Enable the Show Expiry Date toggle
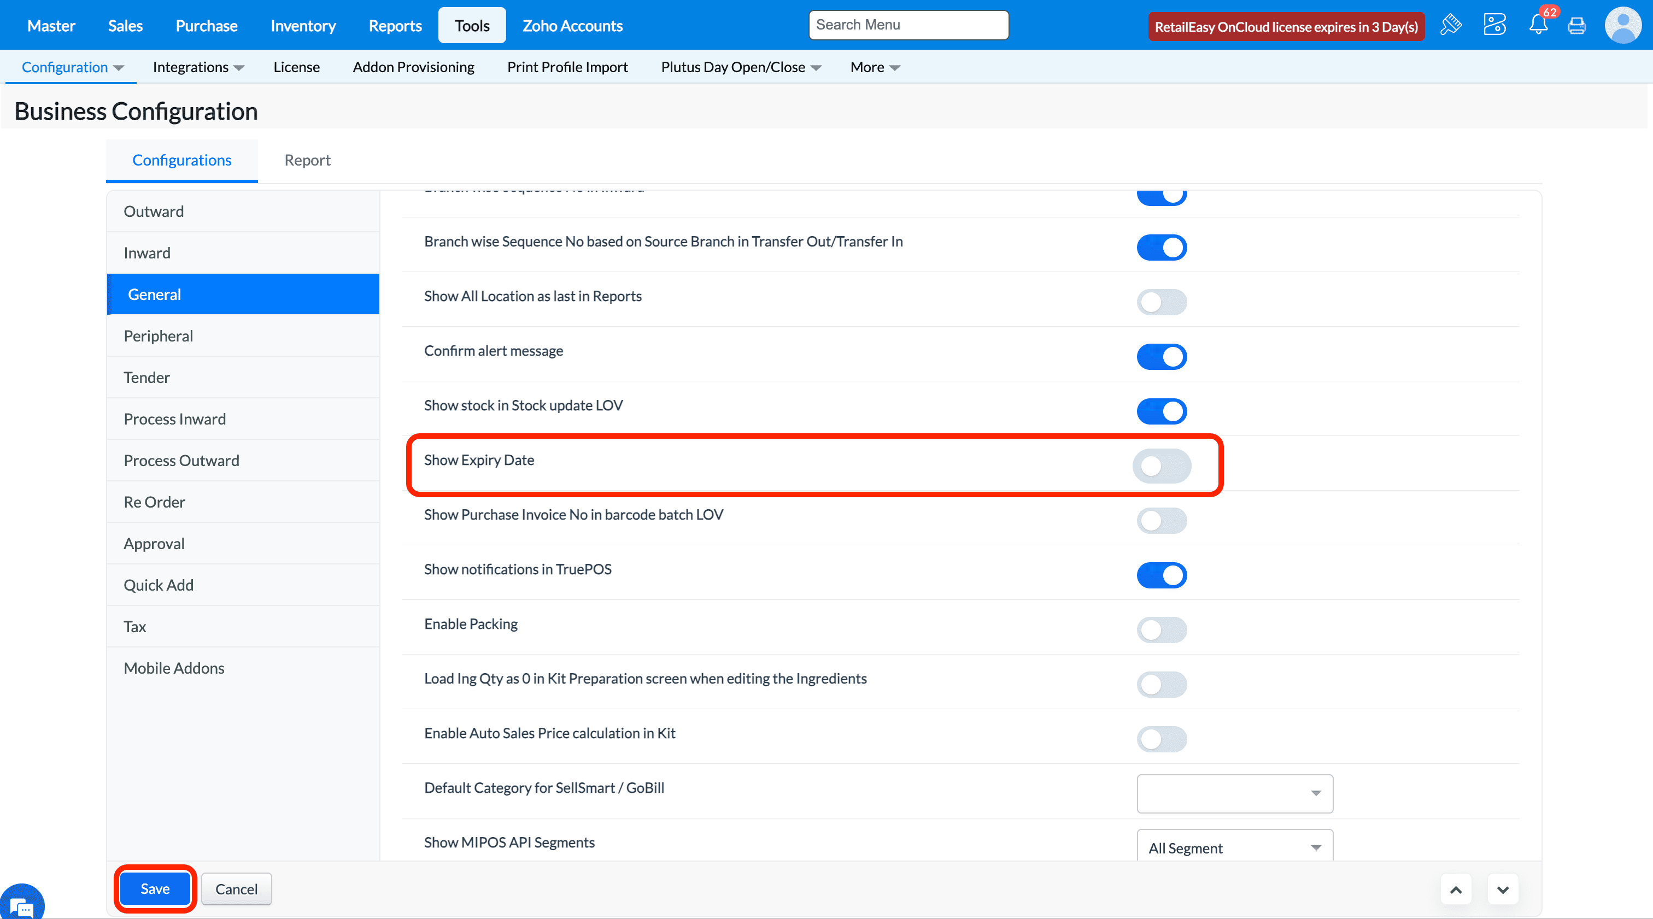 point(1162,466)
